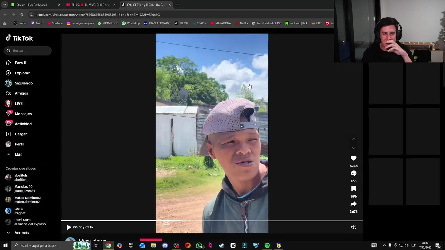Screen dimensions: 445x250
Task: Click the TikTok logo
Action: click(19, 38)
